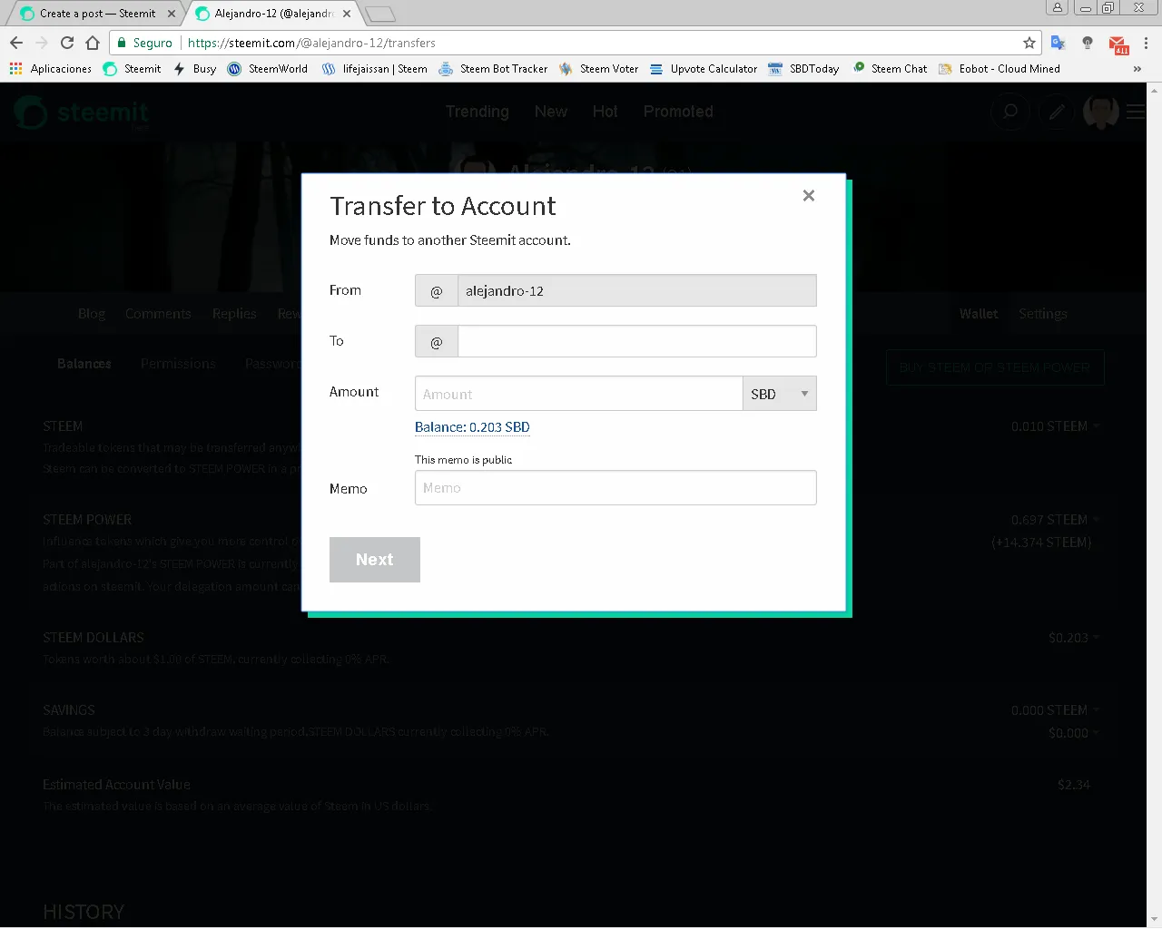The image size is (1162, 929).
Task: Go back to the previous page
Action: point(16,43)
